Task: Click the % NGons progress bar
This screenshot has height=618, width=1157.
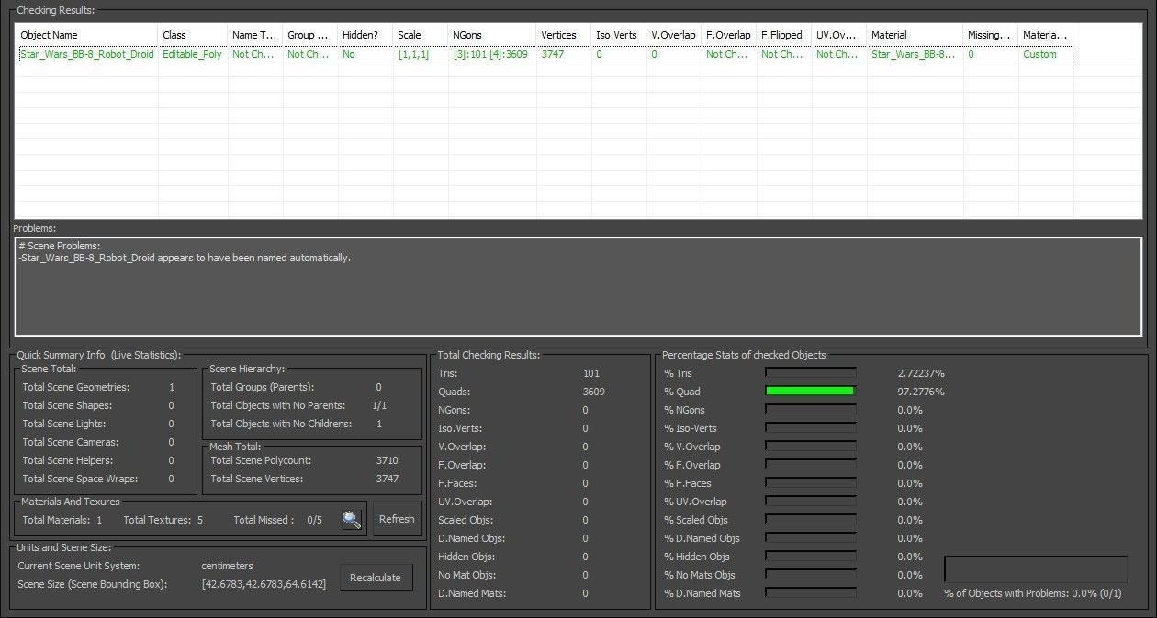Action: click(810, 410)
